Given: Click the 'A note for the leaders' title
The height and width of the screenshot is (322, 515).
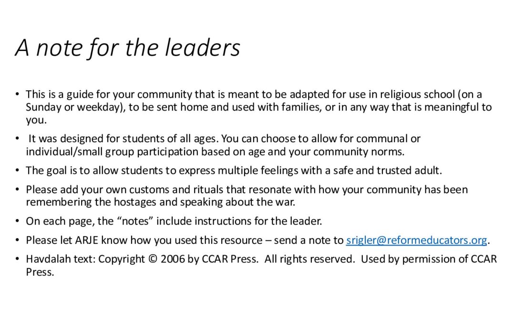Looking at the screenshot, I should coord(128,48).
